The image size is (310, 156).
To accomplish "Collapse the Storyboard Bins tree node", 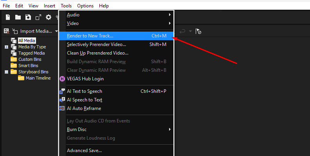I will 6,72.
